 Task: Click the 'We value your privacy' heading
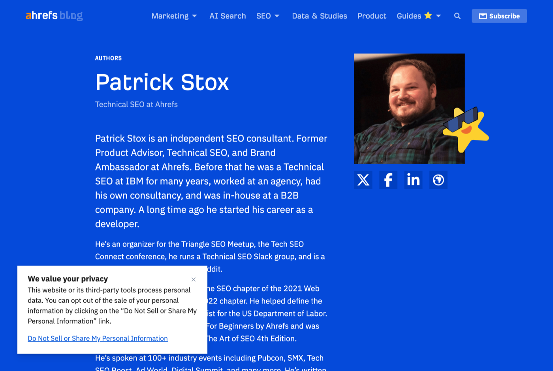68,279
